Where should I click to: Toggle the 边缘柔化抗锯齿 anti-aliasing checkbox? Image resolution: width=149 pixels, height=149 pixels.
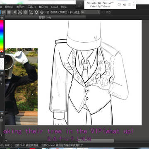pyautogui.click(x=48, y=12)
